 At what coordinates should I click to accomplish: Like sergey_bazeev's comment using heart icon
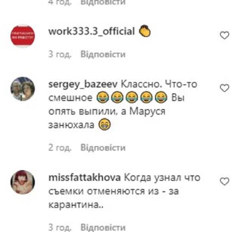pos(224,88)
